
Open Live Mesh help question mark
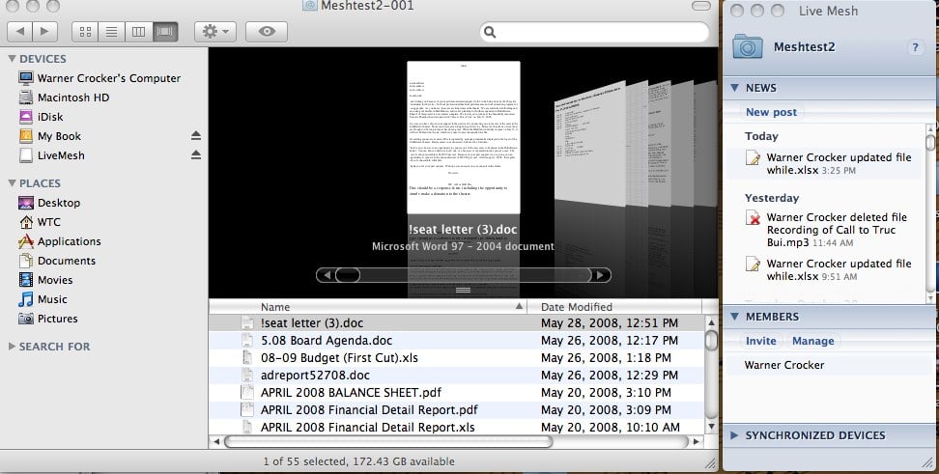[915, 47]
